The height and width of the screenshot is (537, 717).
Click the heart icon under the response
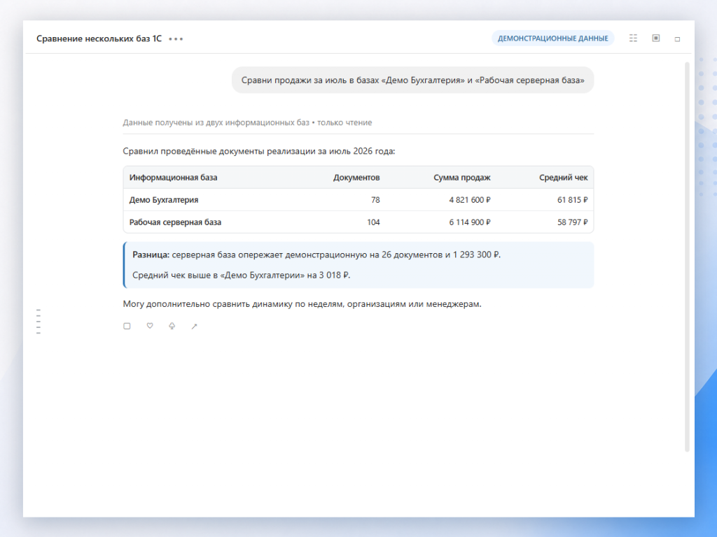150,326
